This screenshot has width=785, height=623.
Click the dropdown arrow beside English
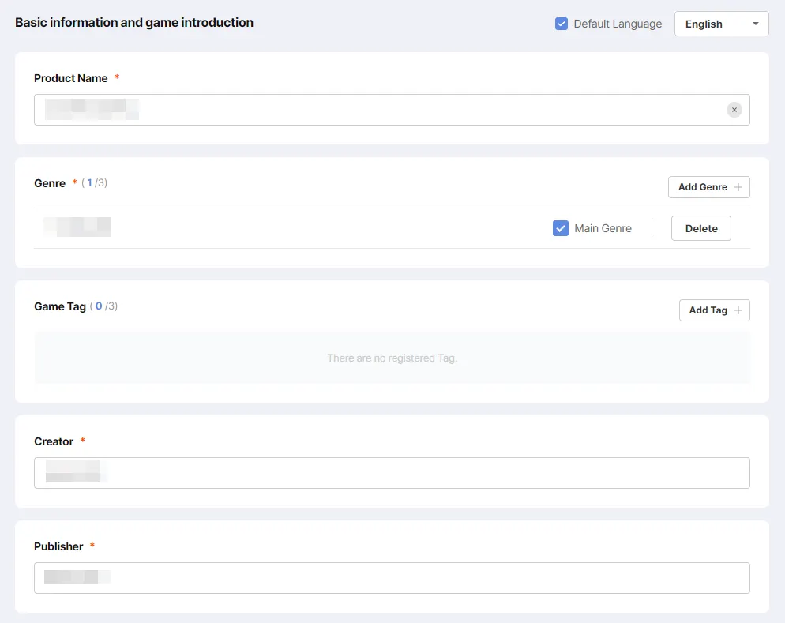(756, 24)
